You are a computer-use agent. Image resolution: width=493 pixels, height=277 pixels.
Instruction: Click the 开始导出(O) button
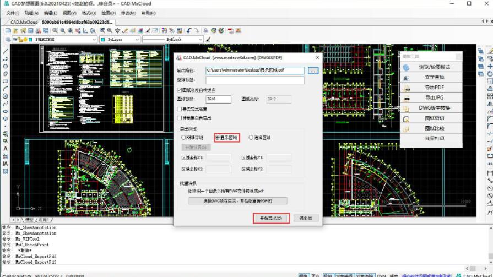pyautogui.click(x=270, y=218)
